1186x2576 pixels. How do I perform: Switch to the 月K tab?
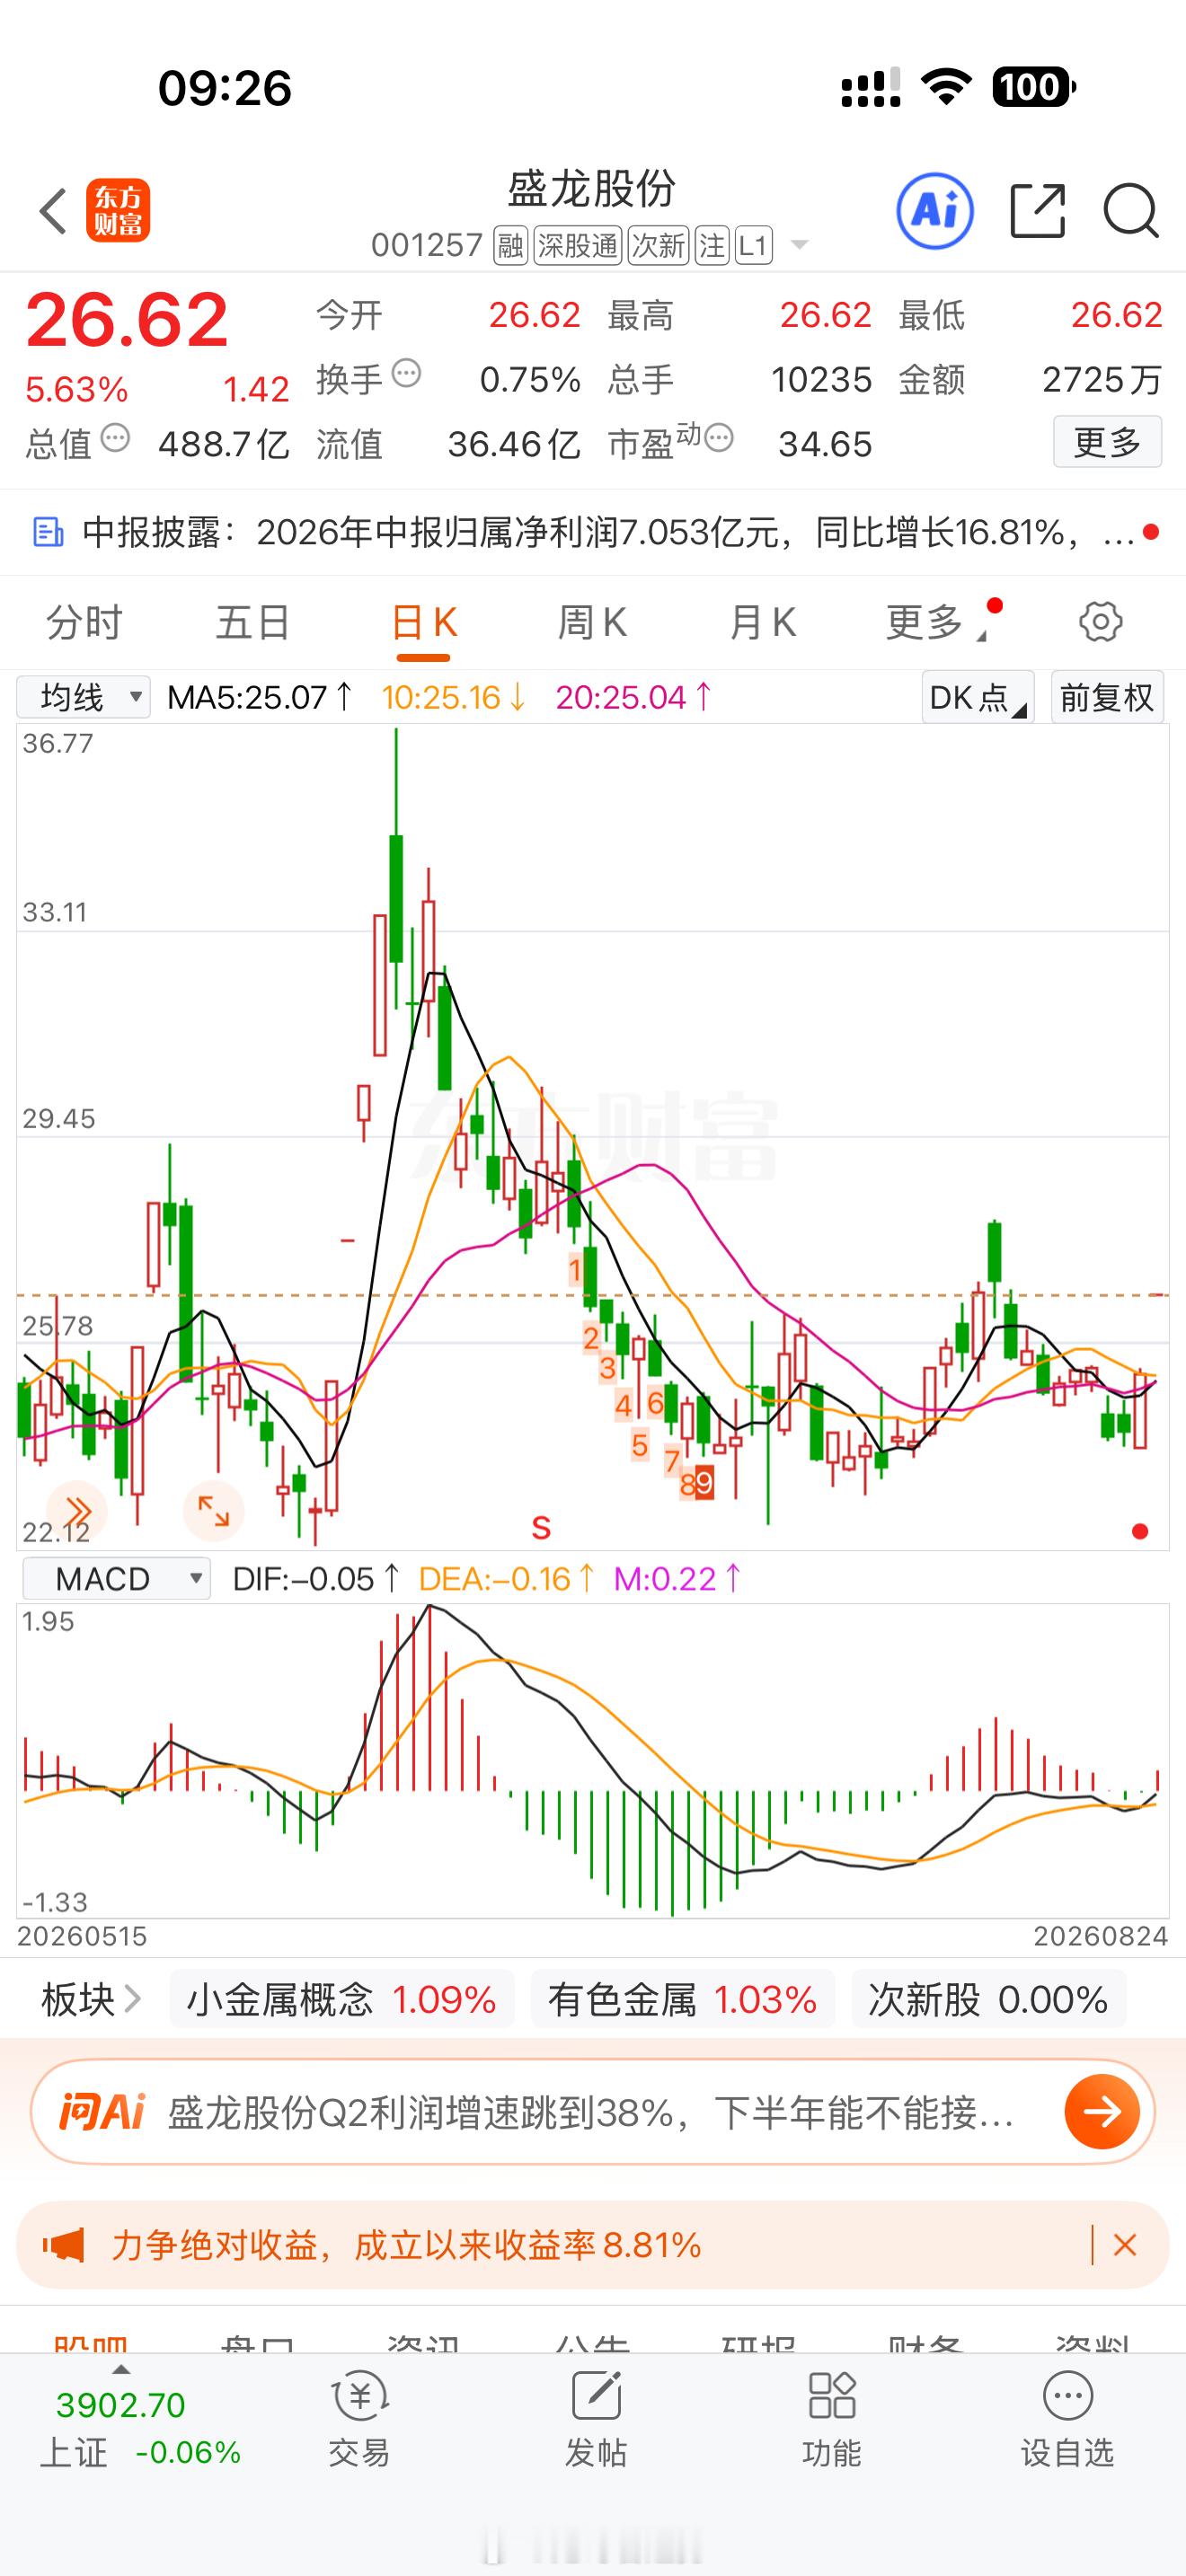coord(762,622)
